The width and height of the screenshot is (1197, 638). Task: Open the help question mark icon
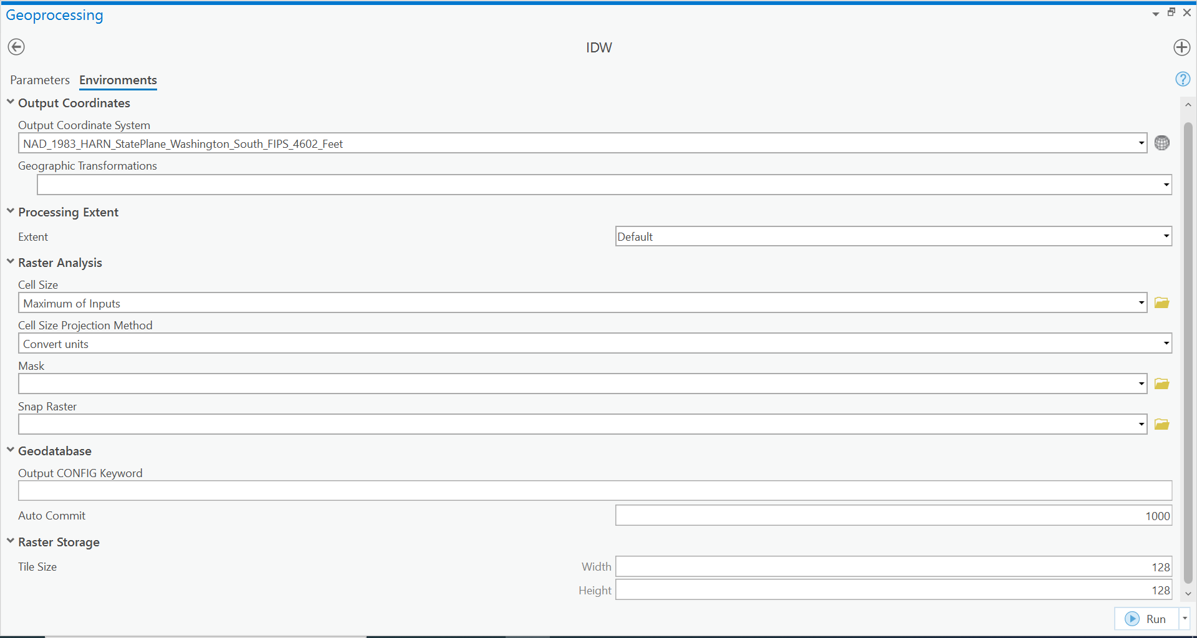point(1182,79)
